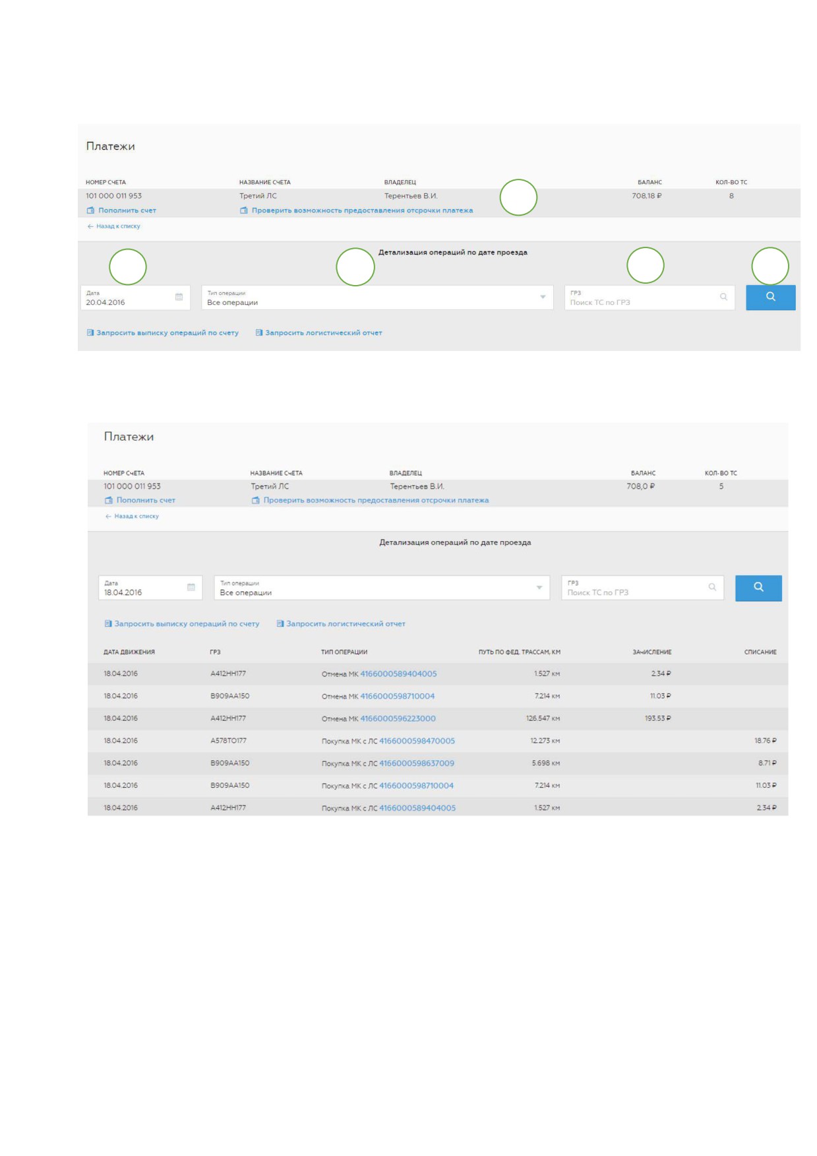Click the ПУТЬ ПО ФЕД. ТРАССАМ, КМ column header

pyautogui.click(x=520, y=652)
